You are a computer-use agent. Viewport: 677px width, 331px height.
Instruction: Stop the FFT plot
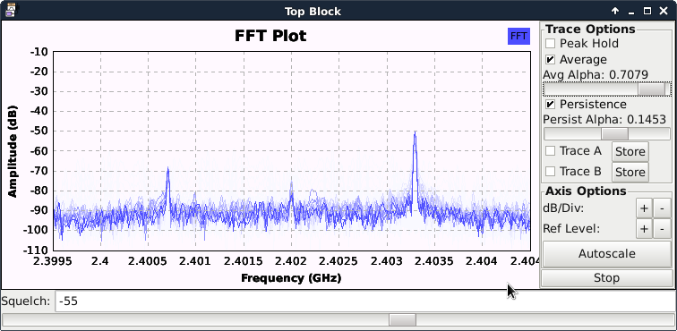tap(606, 278)
